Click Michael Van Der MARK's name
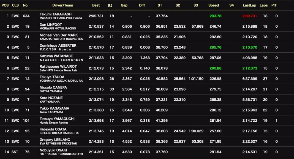The height and width of the screenshot is (159, 294). pos(59,35)
